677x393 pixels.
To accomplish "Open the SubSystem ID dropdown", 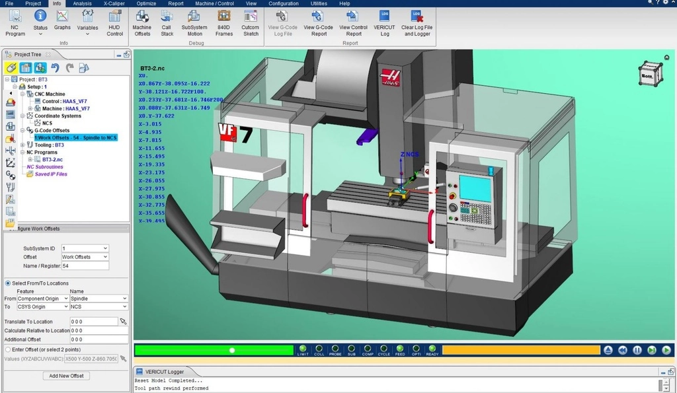I will coord(85,248).
